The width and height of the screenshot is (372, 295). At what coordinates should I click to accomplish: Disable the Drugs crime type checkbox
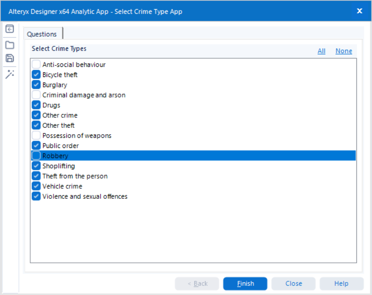pyautogui.click(x=36, y=105)
